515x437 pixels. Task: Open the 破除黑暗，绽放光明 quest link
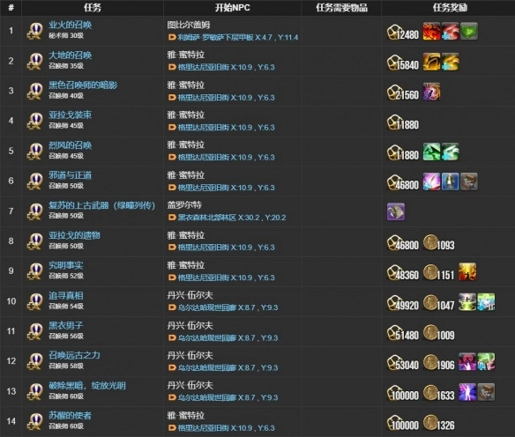coord(87,386)
